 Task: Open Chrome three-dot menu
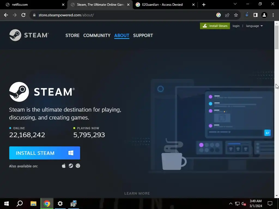[x=273, y=15]
